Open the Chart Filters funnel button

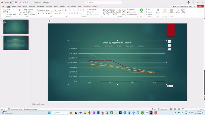point(169,49)
